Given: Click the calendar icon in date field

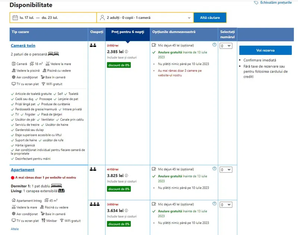Looking at the screenshot, I should tap(15, 17).
